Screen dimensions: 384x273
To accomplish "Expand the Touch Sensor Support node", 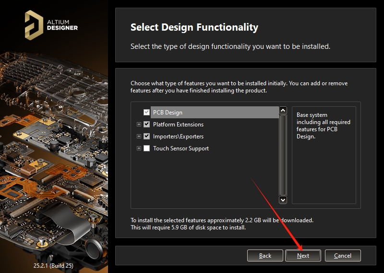I will click(x=139, y=148).
